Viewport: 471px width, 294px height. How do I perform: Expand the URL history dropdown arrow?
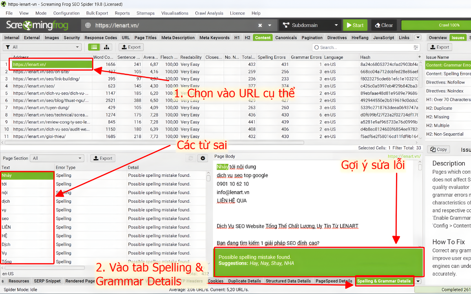(x=270, y=25)
